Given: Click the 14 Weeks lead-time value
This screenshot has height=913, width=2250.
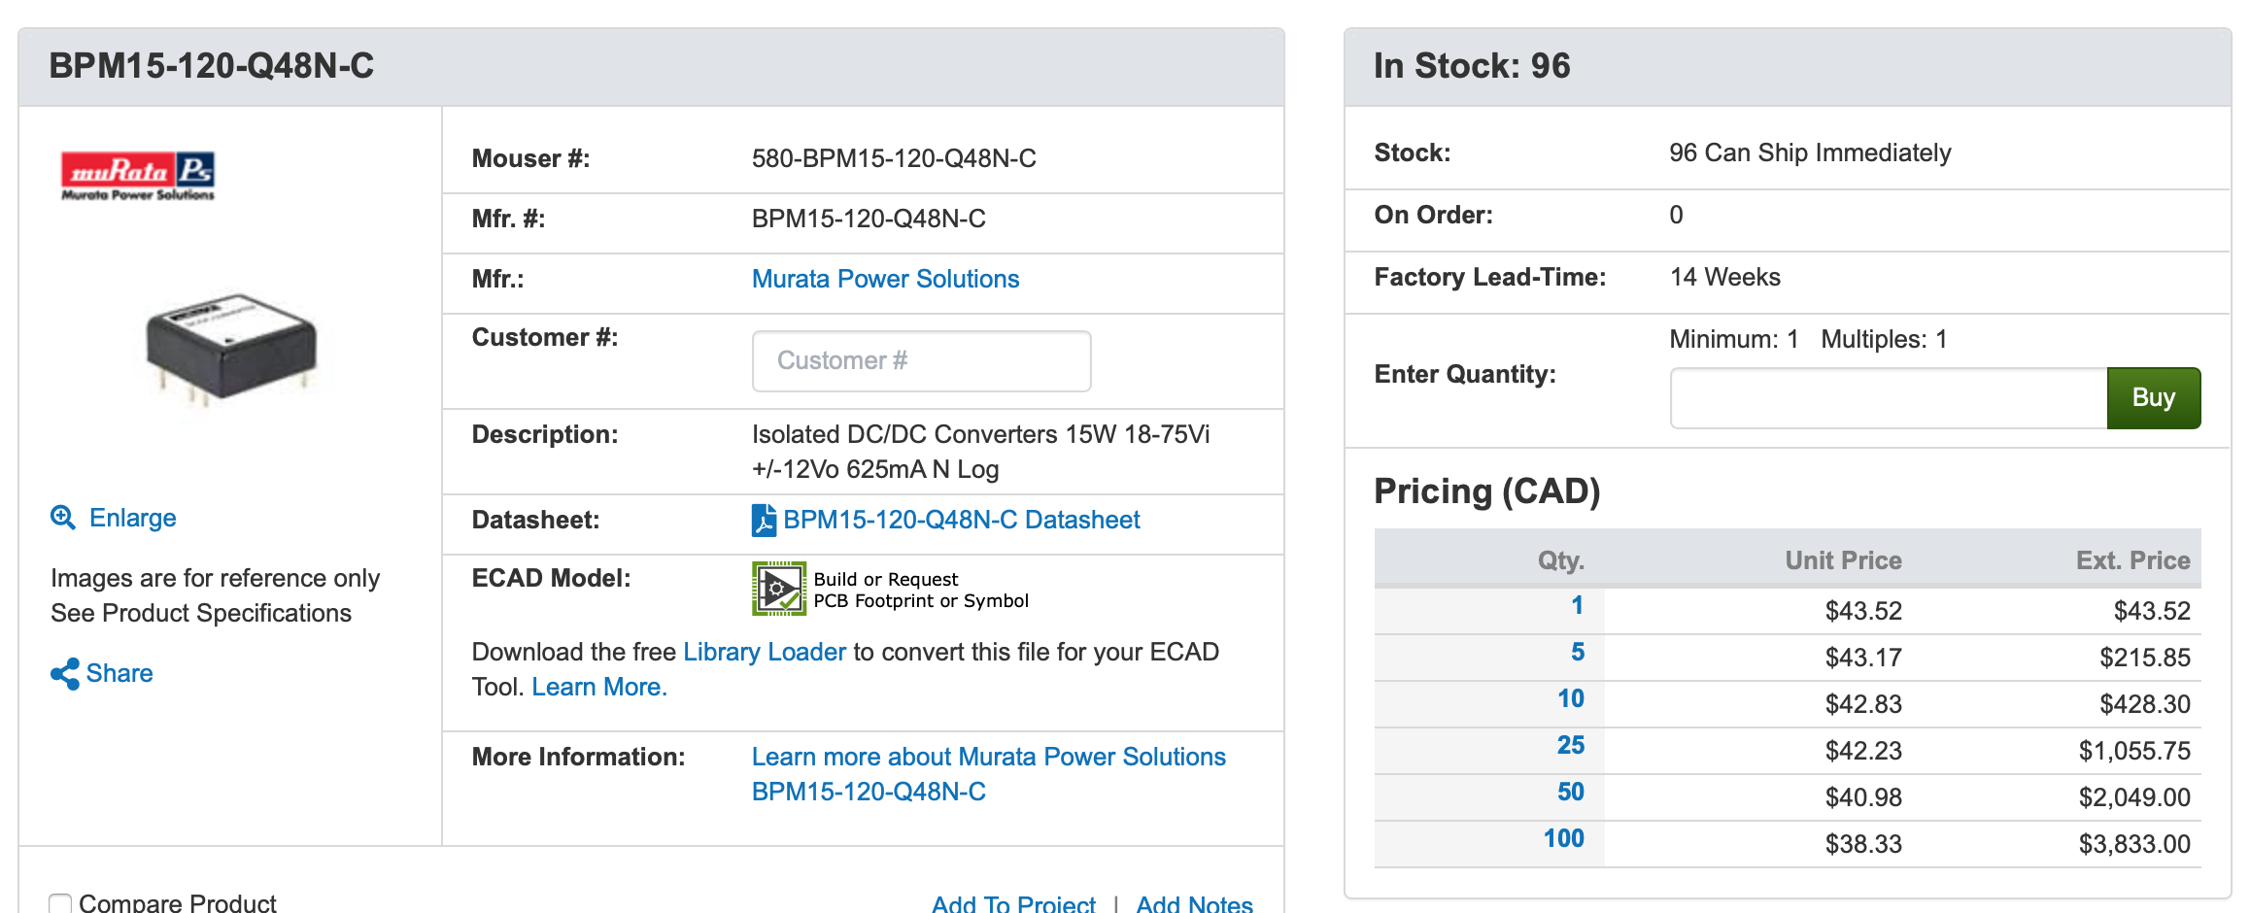Looking at the screenshot, I should [x=1725, y=277].
